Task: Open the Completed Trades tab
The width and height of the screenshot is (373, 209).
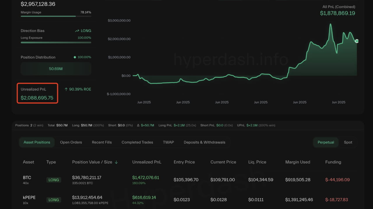Action: 137,142
